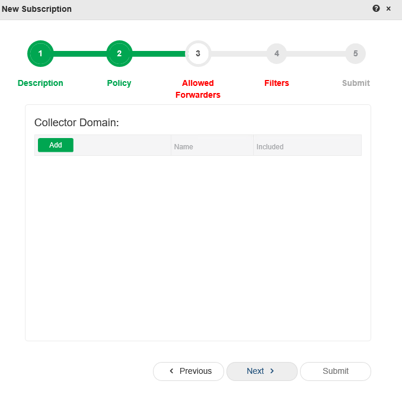Sort by the Included column header

pyautogui.click(x=307, y=145)
